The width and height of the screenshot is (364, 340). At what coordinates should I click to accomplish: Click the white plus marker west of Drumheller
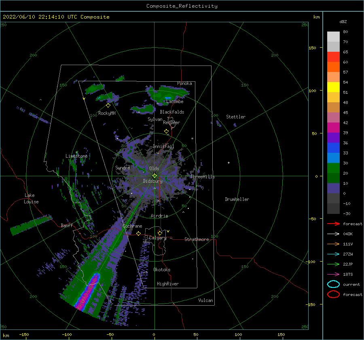(x=229, y=163)
